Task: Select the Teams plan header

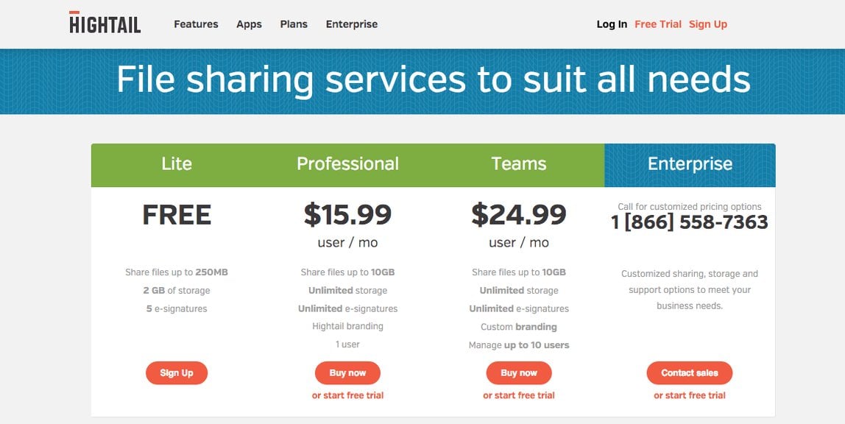Action: click(519, 165)
